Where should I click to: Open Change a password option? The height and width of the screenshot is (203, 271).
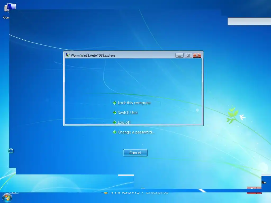(x=133, y=132)
